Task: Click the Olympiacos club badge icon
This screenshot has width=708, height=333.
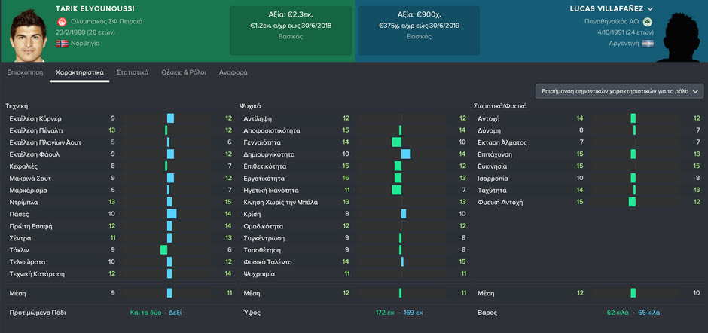Action: pos(61,21)
